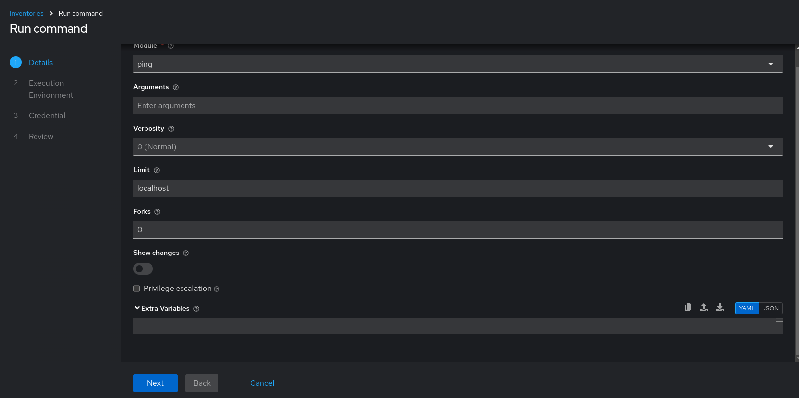Cancel the Run command wizard
The height and width of the screenshot is (398, 799).
coord(262,383)
